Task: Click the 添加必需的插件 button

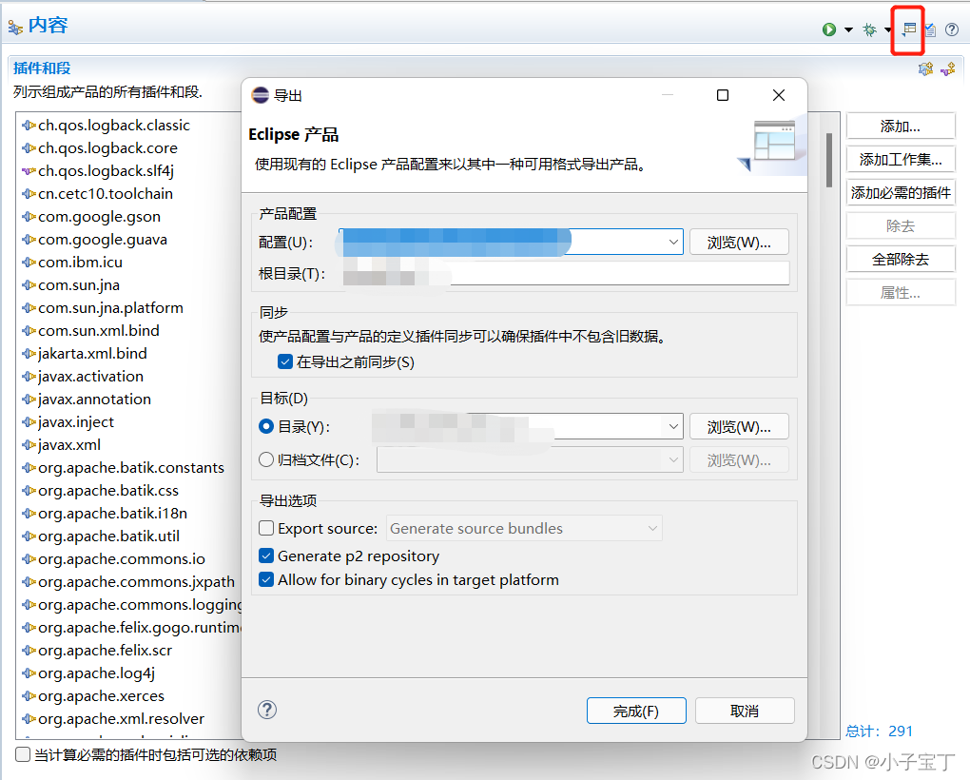Action: (900, 192)
